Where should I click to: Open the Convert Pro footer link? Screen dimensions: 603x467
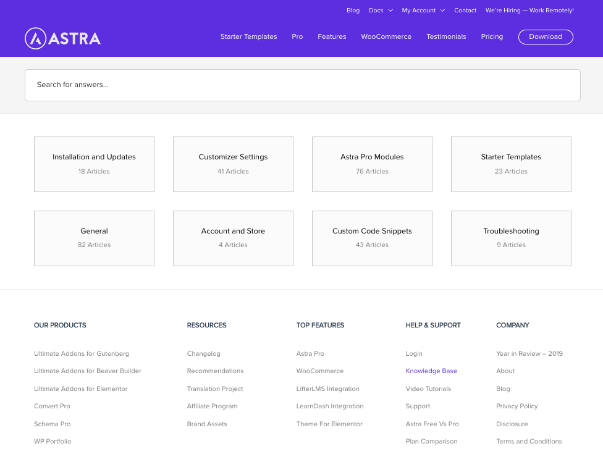(52, 406)
